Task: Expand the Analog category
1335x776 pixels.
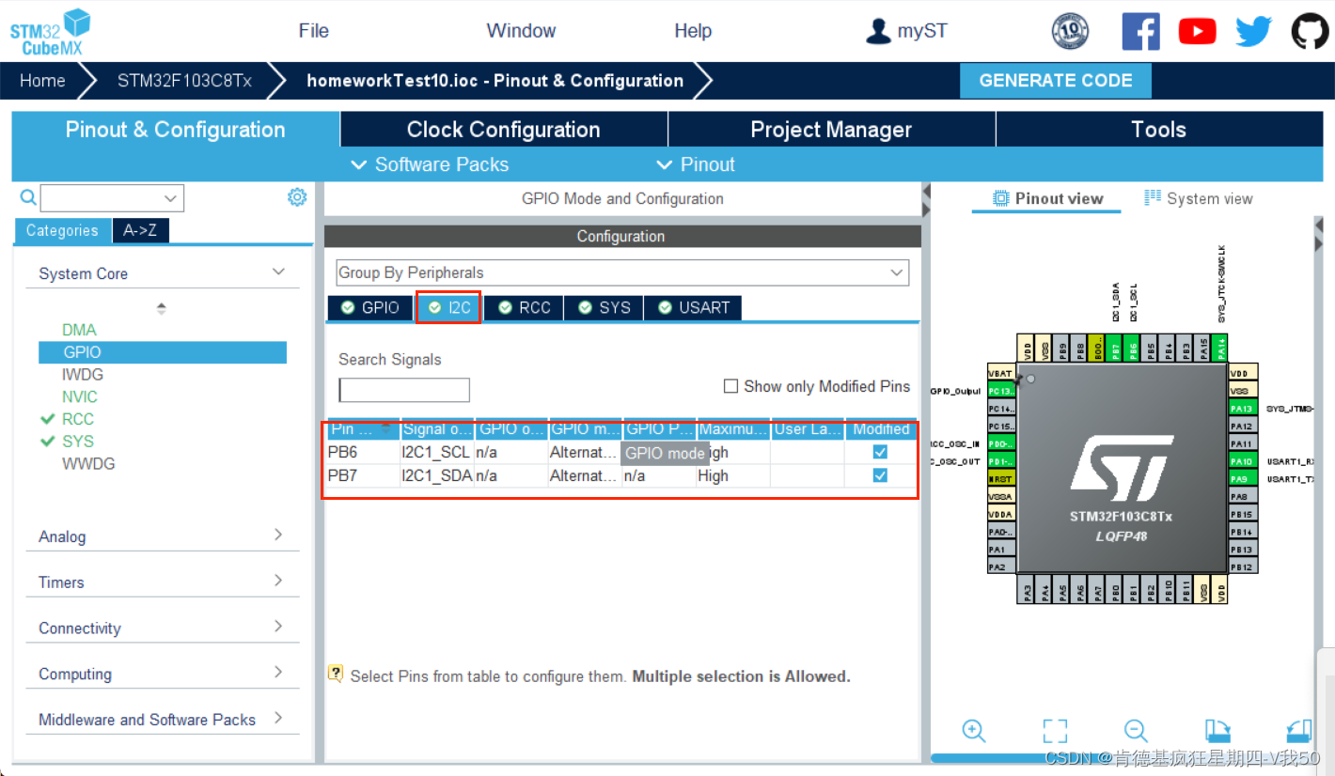Action: [x=278, y=535]
